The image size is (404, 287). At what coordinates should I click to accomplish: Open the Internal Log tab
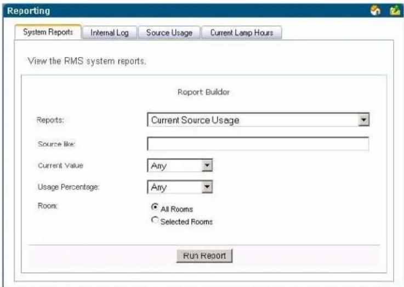point(110,33)
